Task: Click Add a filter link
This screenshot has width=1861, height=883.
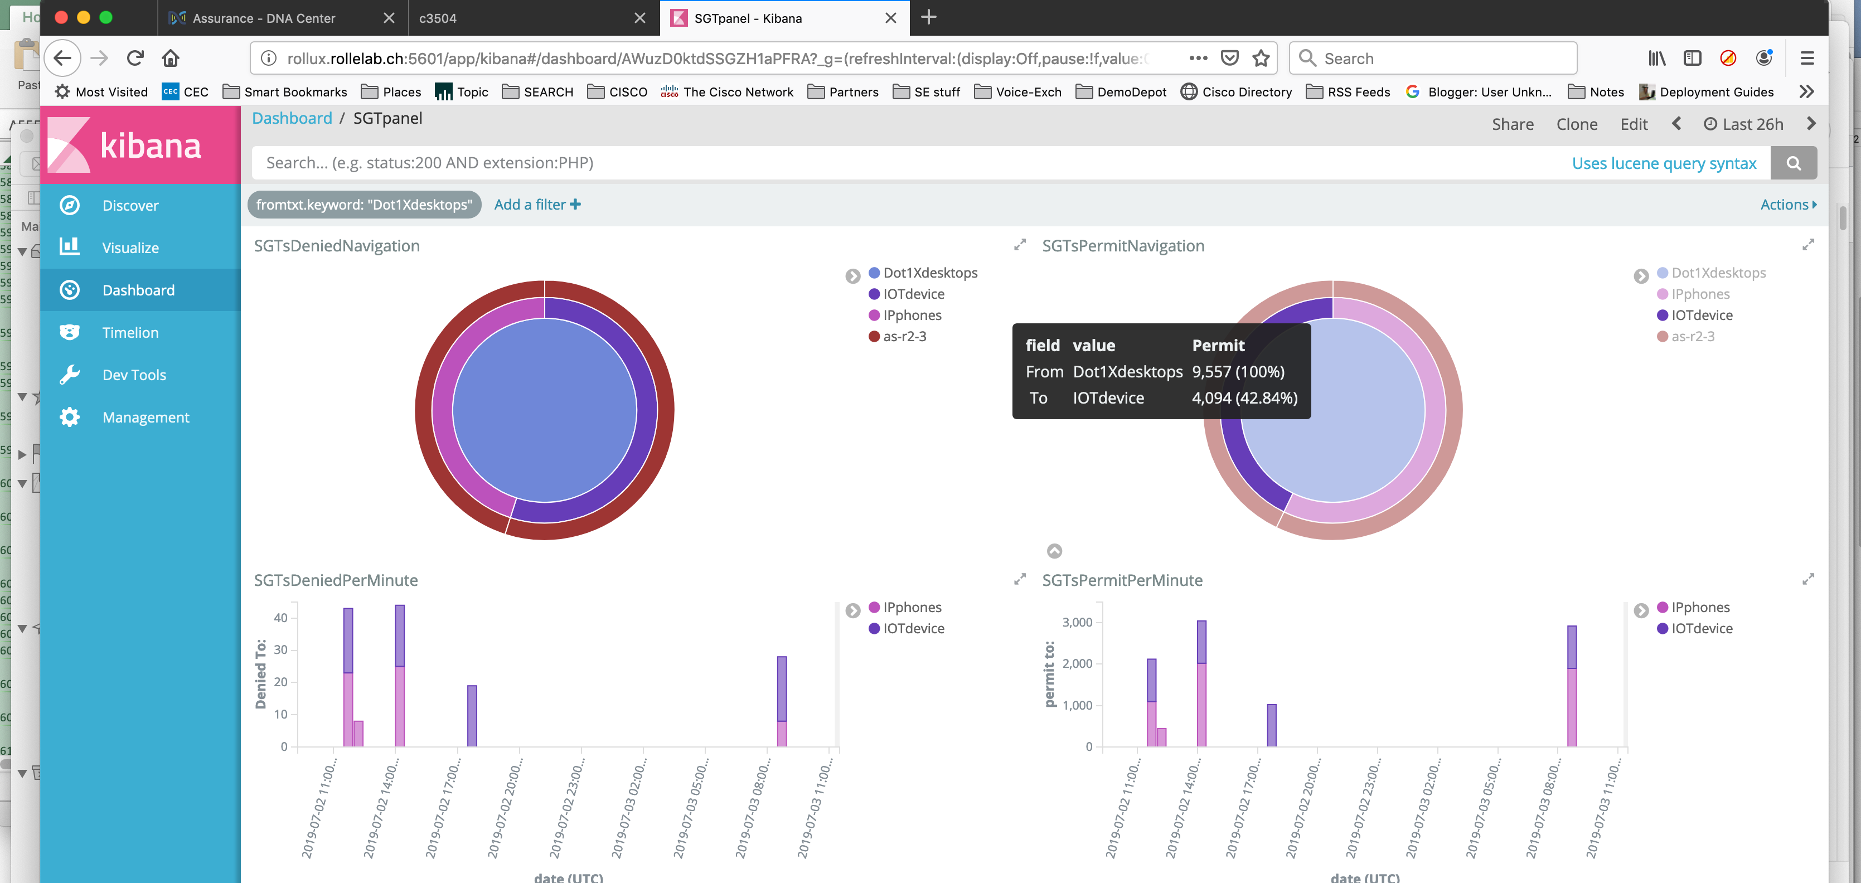Action: coord(537,205)
